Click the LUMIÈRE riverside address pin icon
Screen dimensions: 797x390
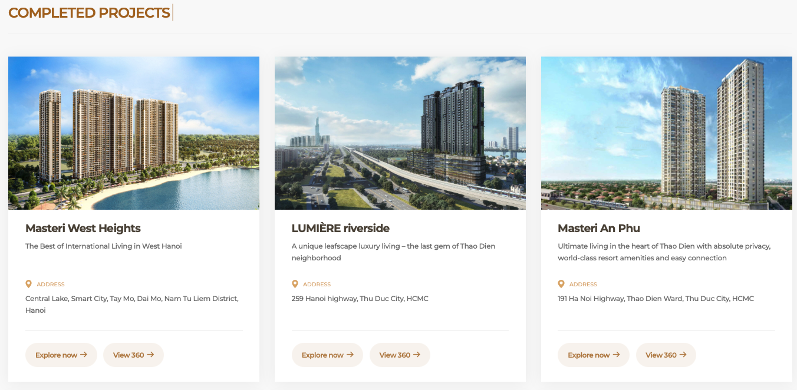[295, 284]
